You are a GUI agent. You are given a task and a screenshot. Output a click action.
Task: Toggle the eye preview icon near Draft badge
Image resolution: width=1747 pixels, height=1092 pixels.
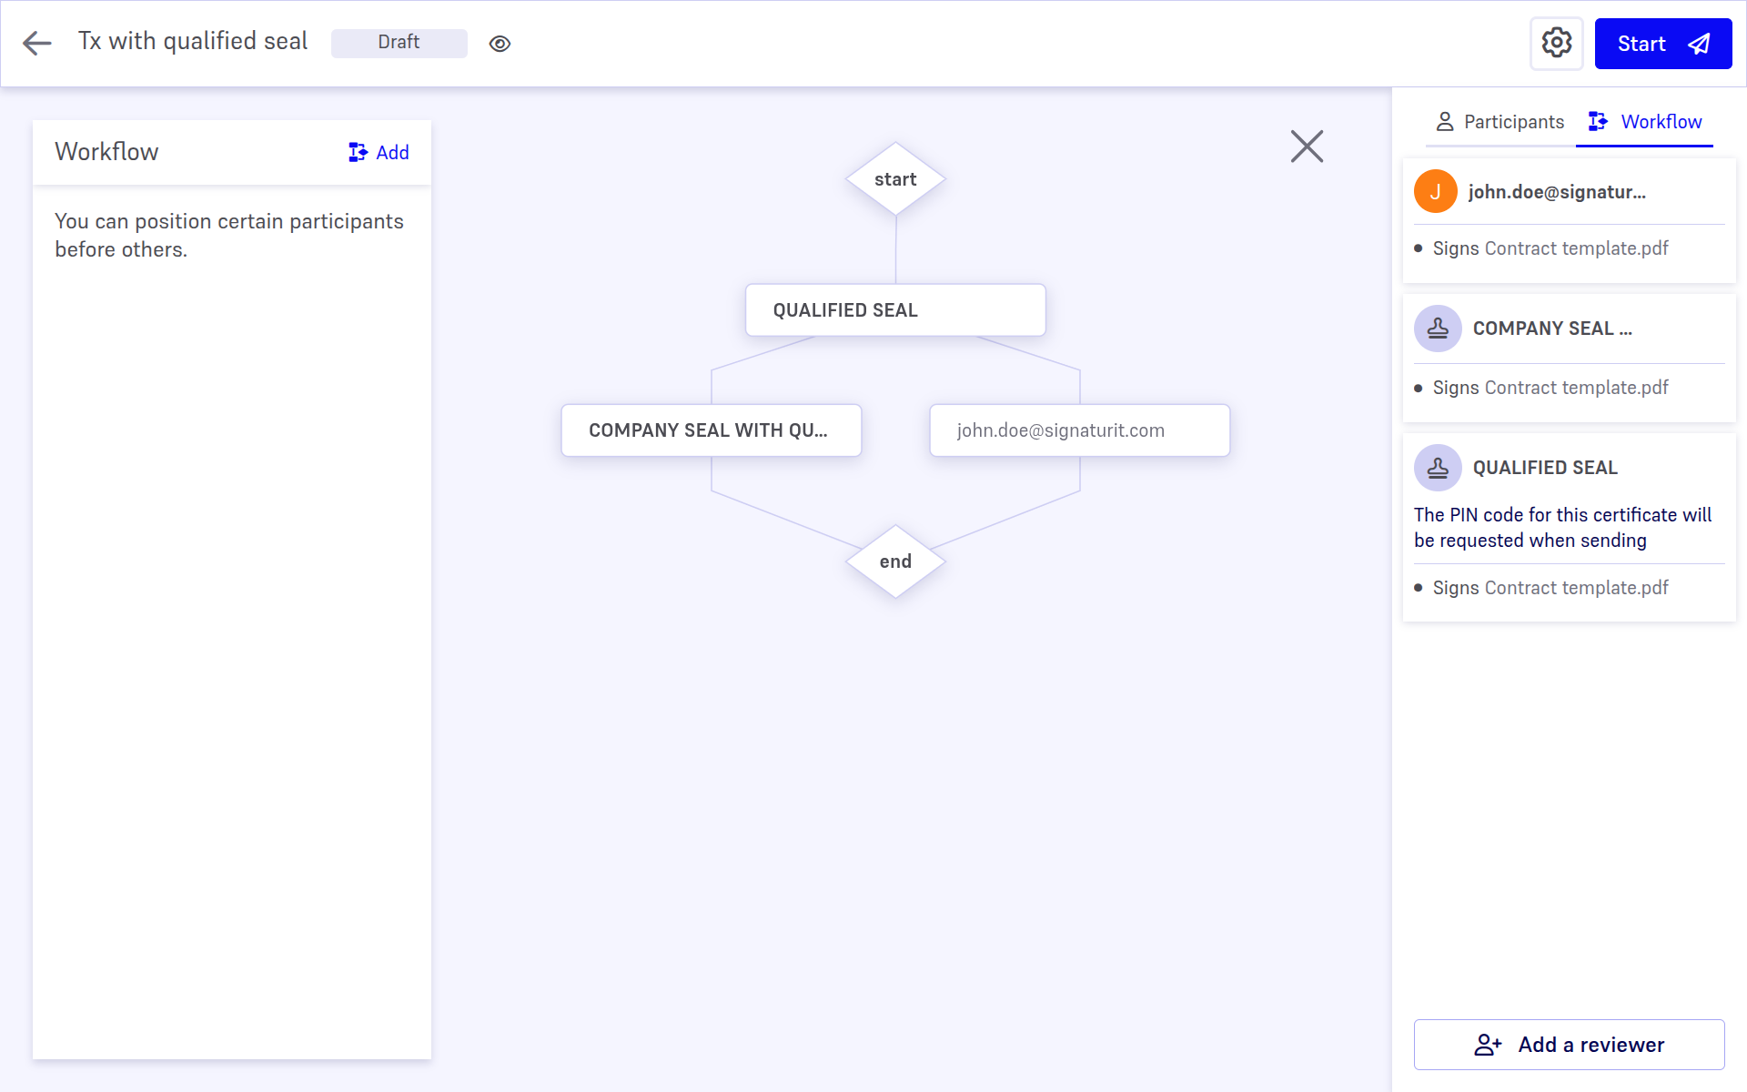click(500, 43)
